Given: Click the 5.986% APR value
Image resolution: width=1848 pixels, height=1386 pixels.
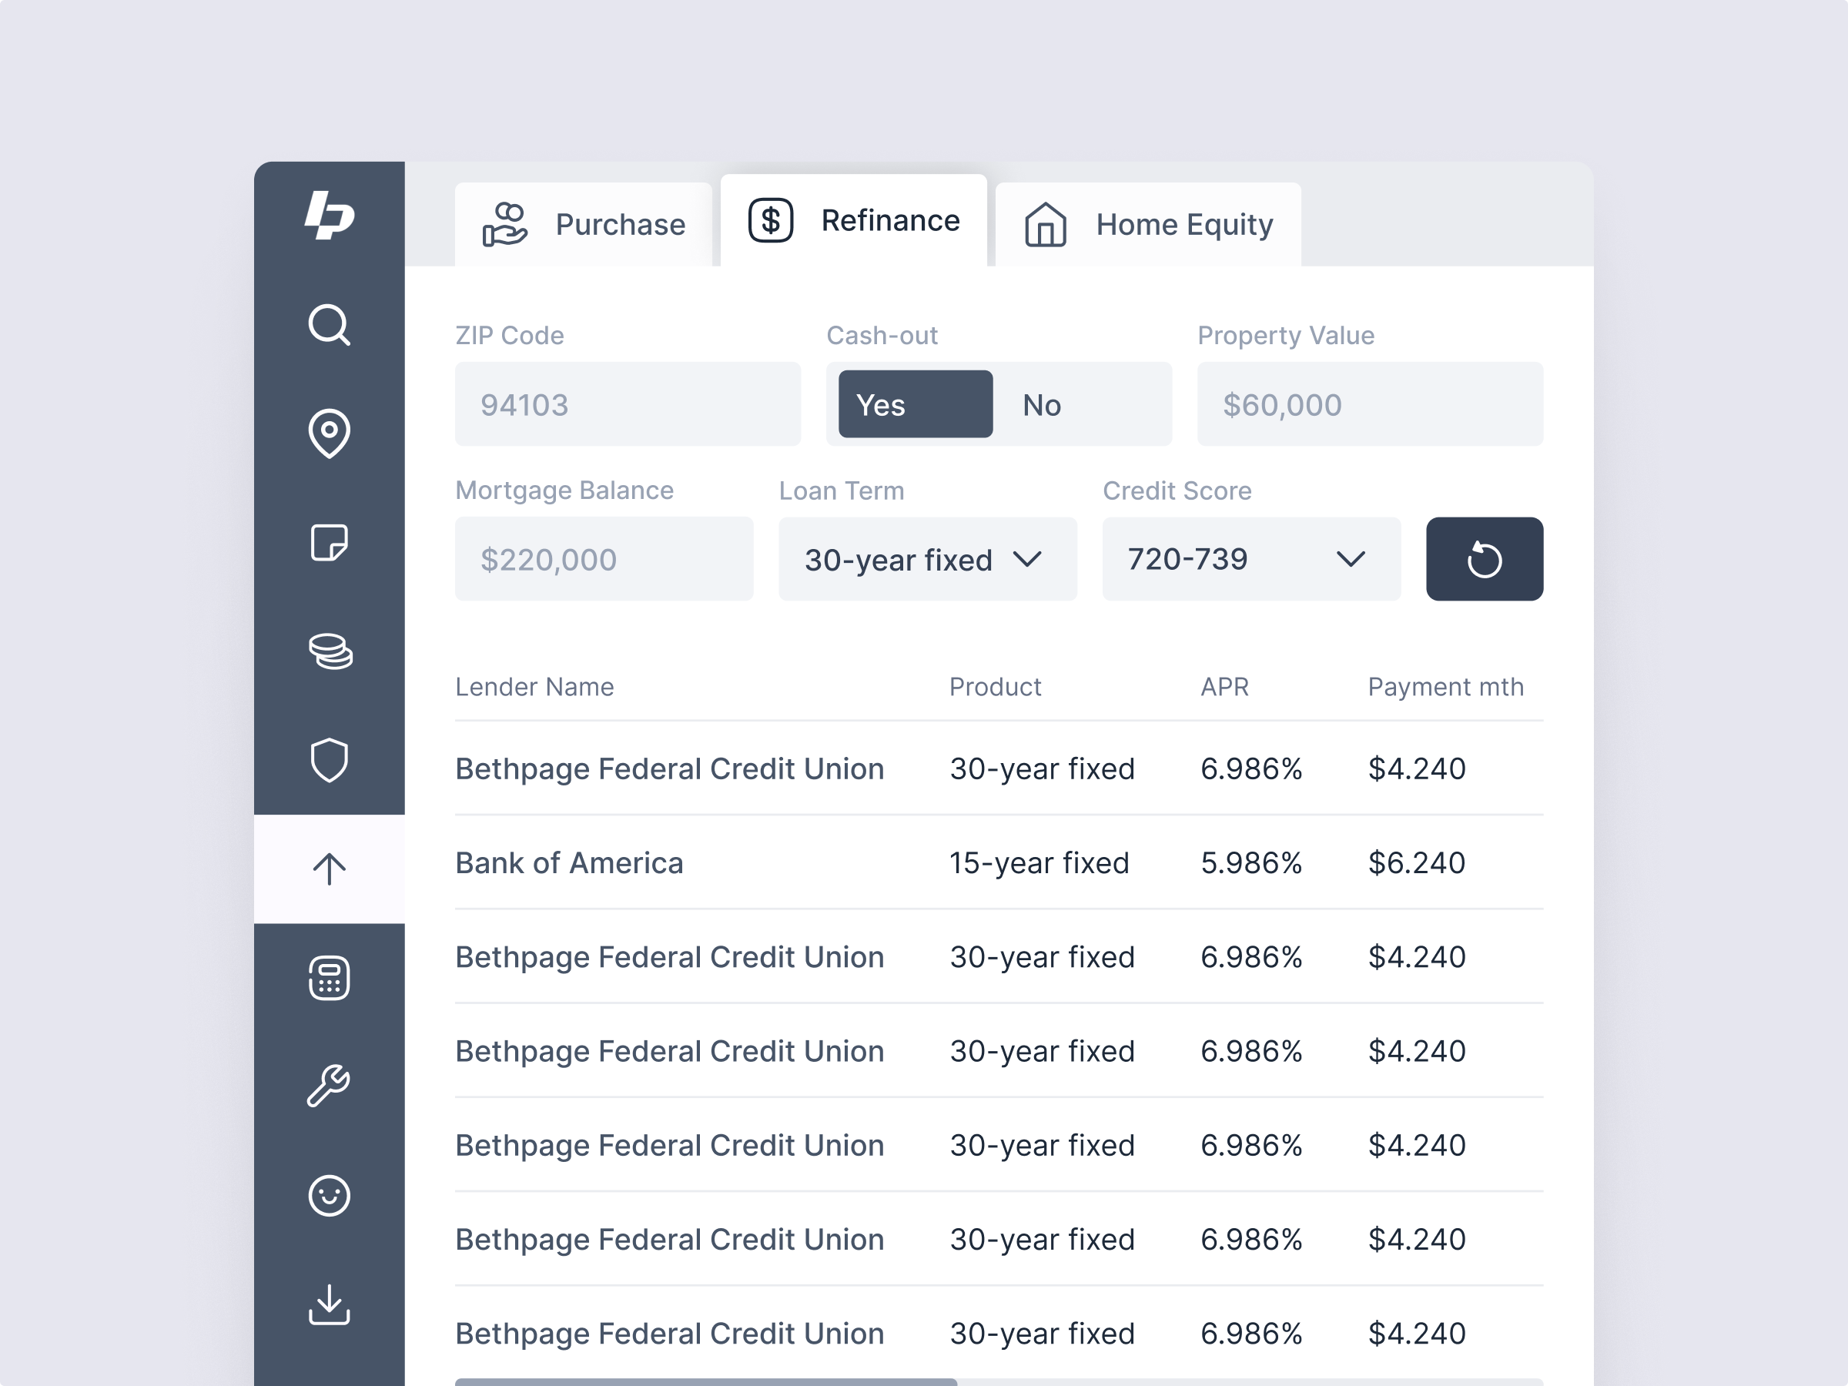Looking at the screenshot, I should click(x=1251, y=863).
